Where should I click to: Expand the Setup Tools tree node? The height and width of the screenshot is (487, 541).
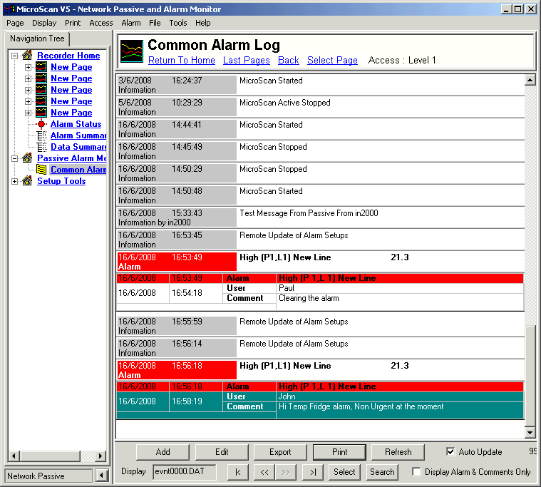pyautogui.click(x=14, y=181)
